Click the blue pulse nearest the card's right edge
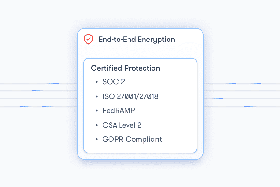 tap(218, 98)
